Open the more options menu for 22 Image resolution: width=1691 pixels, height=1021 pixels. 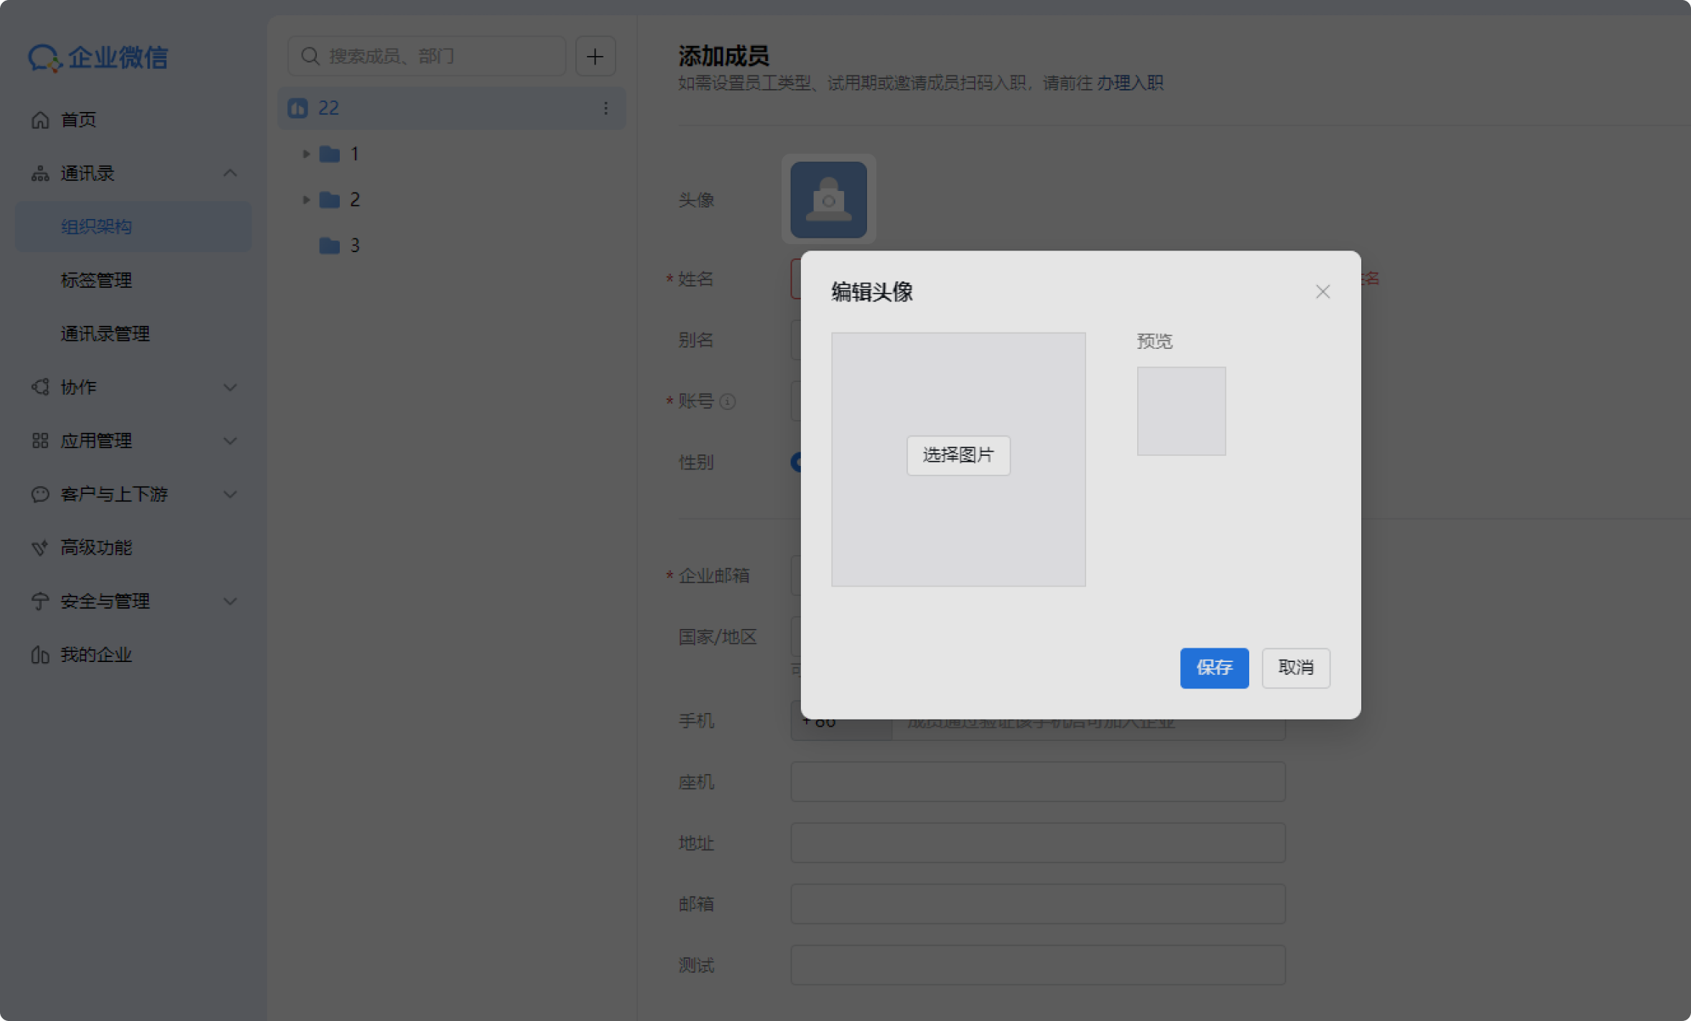click(606, 108)
